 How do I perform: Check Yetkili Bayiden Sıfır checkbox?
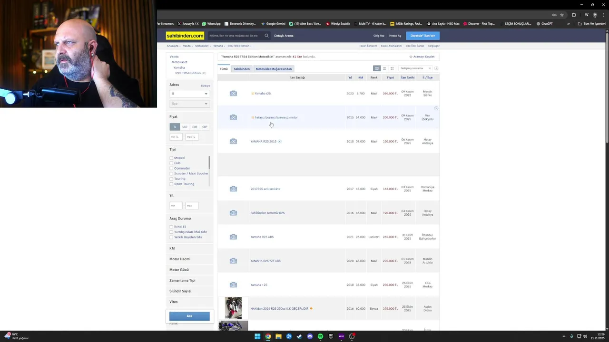tap(171, 237)
